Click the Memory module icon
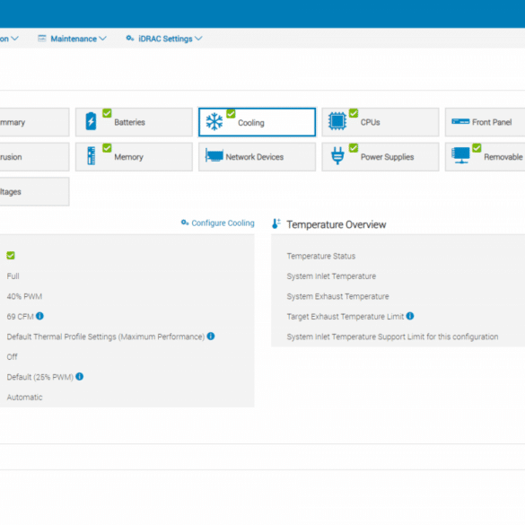This screenshot has width=525, height=525. tap(91, 155)
